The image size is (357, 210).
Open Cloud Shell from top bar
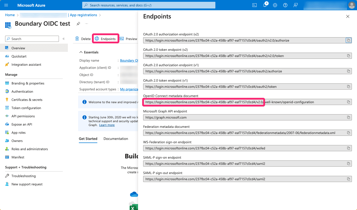tap(255, 5)
